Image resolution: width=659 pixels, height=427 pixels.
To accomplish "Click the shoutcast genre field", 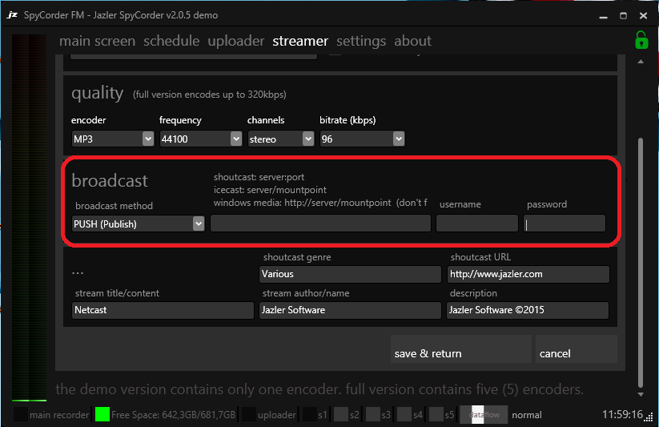I will 350,274.
